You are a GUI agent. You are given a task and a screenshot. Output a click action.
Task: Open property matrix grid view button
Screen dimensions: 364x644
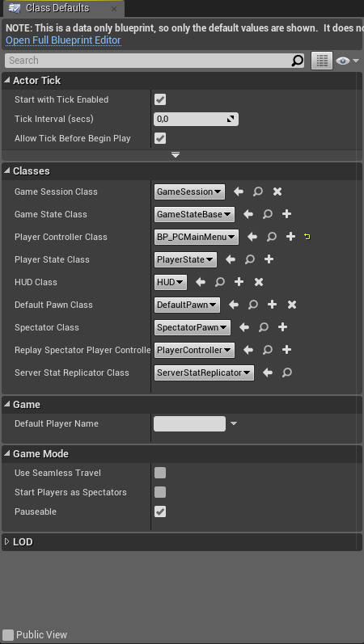[x=322, y=61]
